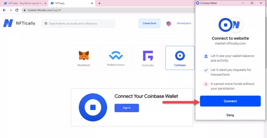Viewport: 267px width, 138px height.
Task: Select the Coinbase wallet option
Action: [x=180, y=58]
